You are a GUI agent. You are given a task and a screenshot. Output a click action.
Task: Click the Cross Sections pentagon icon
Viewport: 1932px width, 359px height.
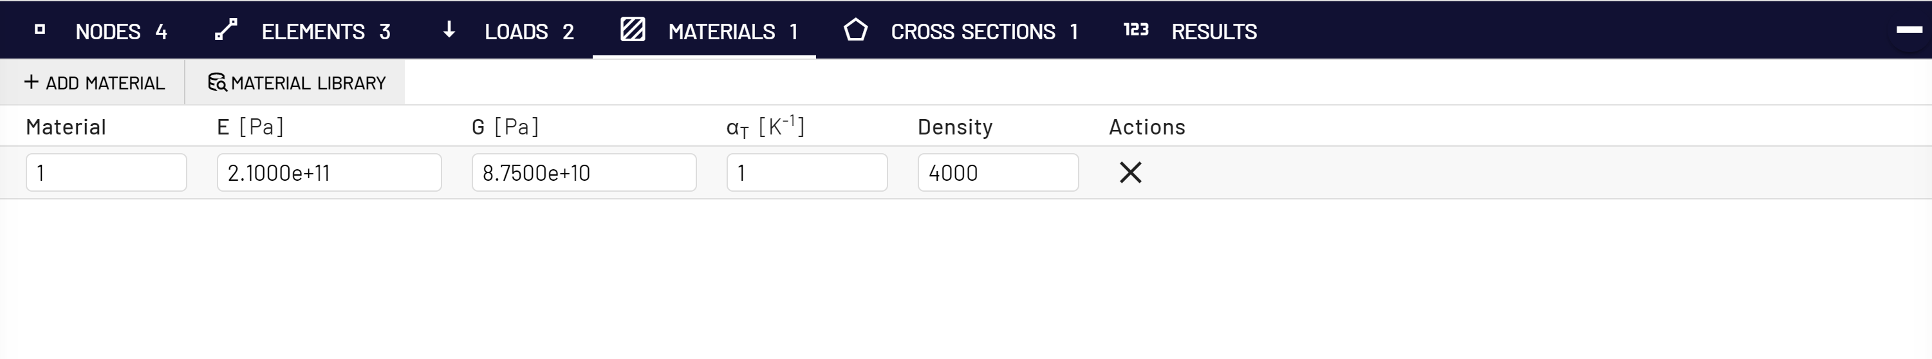[856, 30]
